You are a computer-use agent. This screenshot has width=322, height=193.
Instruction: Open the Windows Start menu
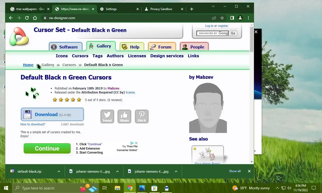6,188
